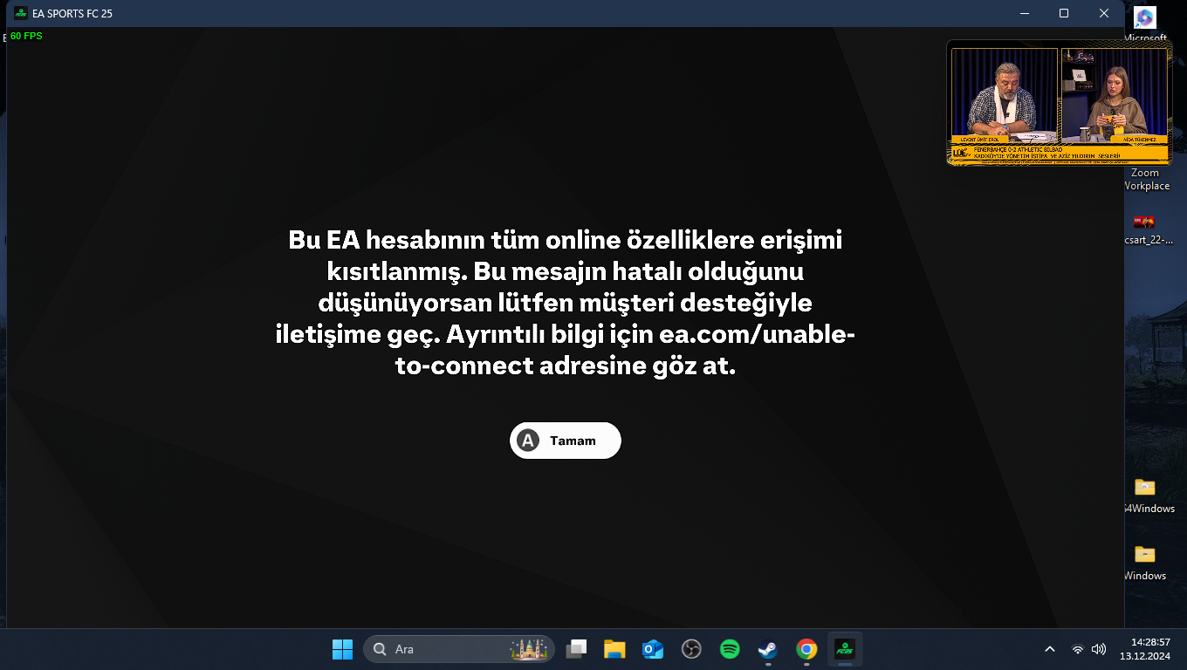This screenshot has width=1187, height=670.
Task: Confirm the message with the Tamam button
Action: pos(566,441)
